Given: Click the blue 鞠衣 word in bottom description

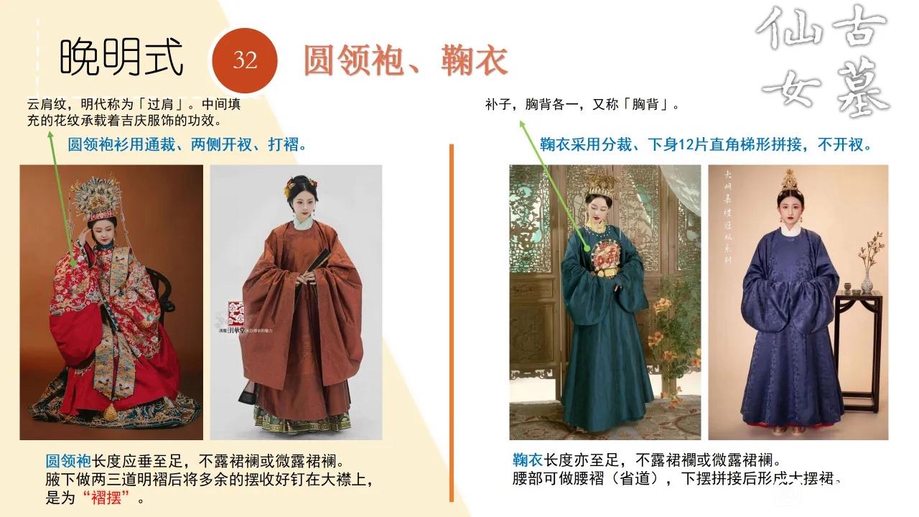Looking at the screenshot, I should (x=528, y=460).
